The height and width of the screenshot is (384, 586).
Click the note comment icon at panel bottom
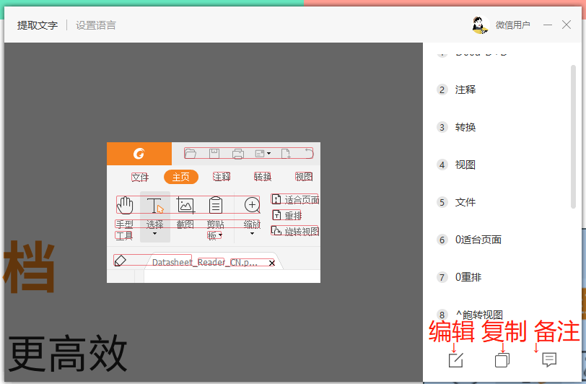click(549, 360)
